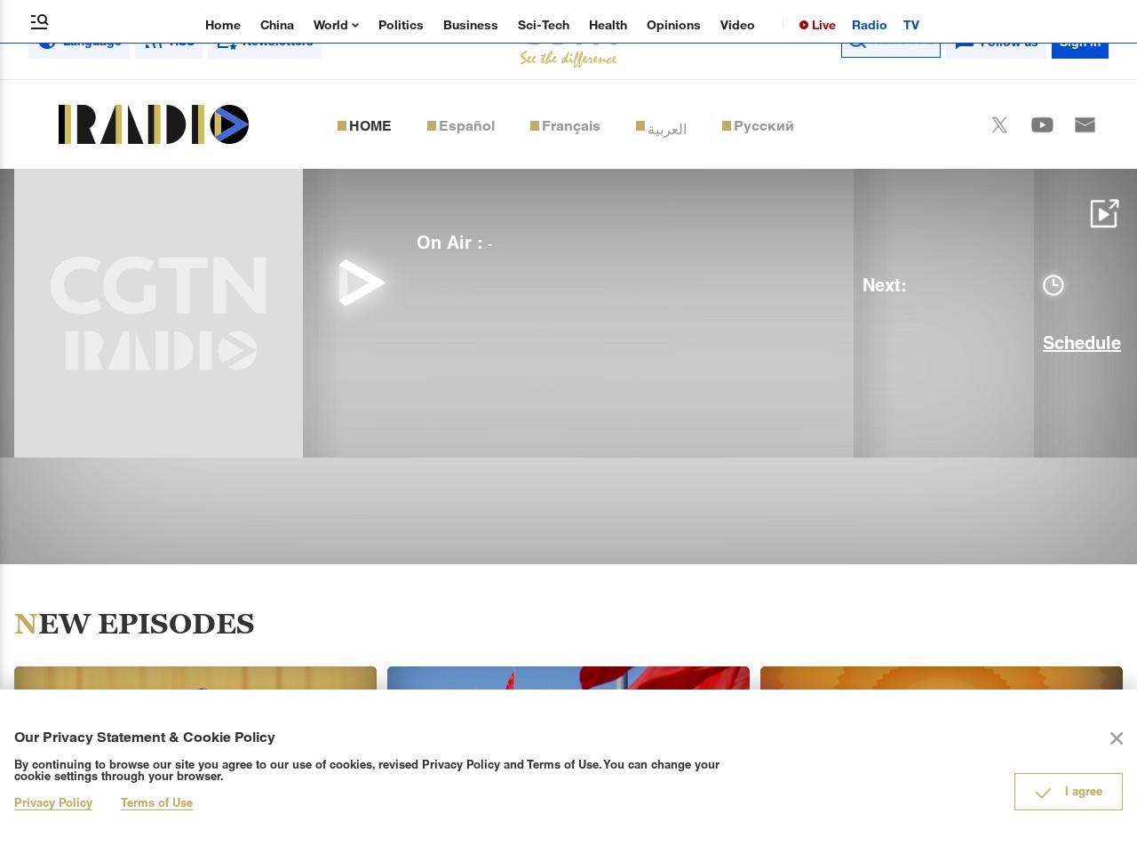
Task: Open the Terms of Use link
Action: (x=156, y=802)
